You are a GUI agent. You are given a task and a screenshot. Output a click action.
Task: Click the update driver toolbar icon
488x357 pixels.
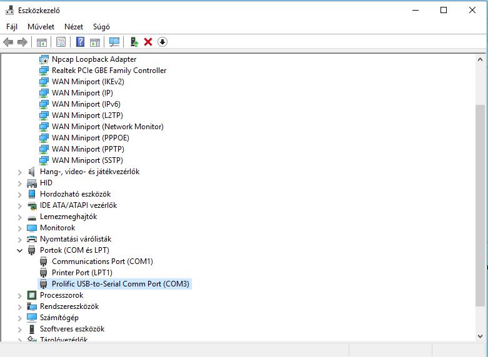click(x=134, y=42)
